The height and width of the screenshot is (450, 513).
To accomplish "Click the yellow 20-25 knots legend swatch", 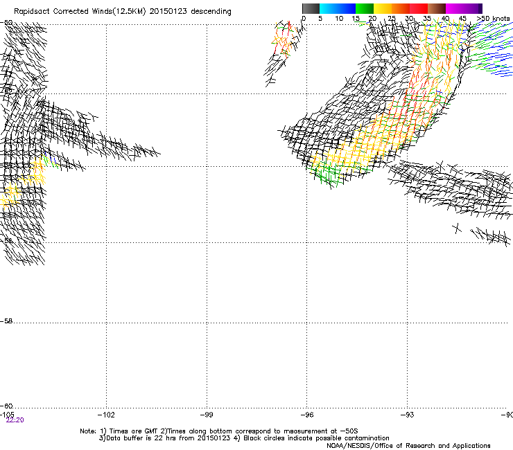I will coord(383,8).
